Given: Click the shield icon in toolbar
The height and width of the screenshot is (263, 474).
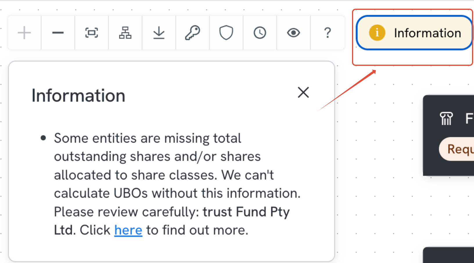Looking at the screenshot, I should point(226,33).
